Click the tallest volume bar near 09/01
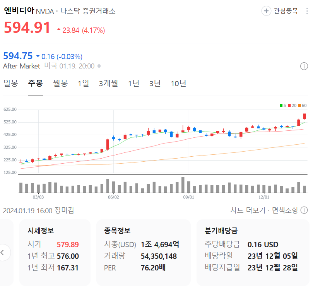The height and width of the screenshot is (289, 313). tap(183, 185)
